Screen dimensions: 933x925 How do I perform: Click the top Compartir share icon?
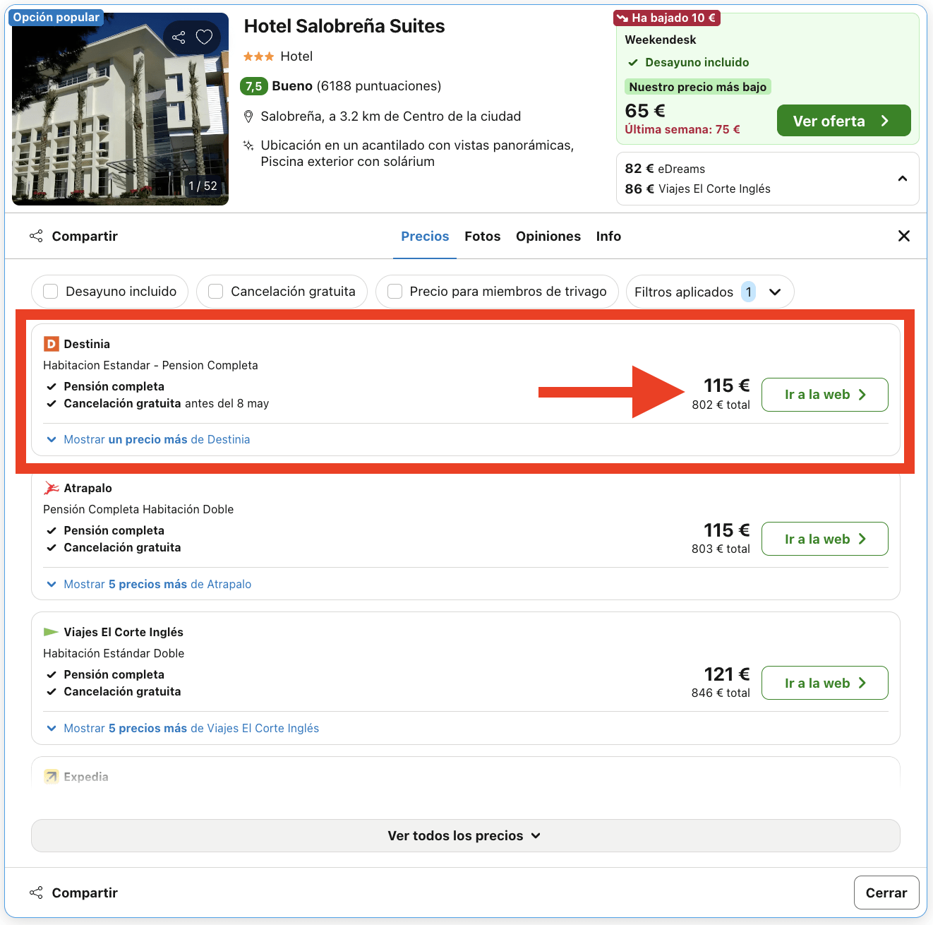[x=36, y=236]
